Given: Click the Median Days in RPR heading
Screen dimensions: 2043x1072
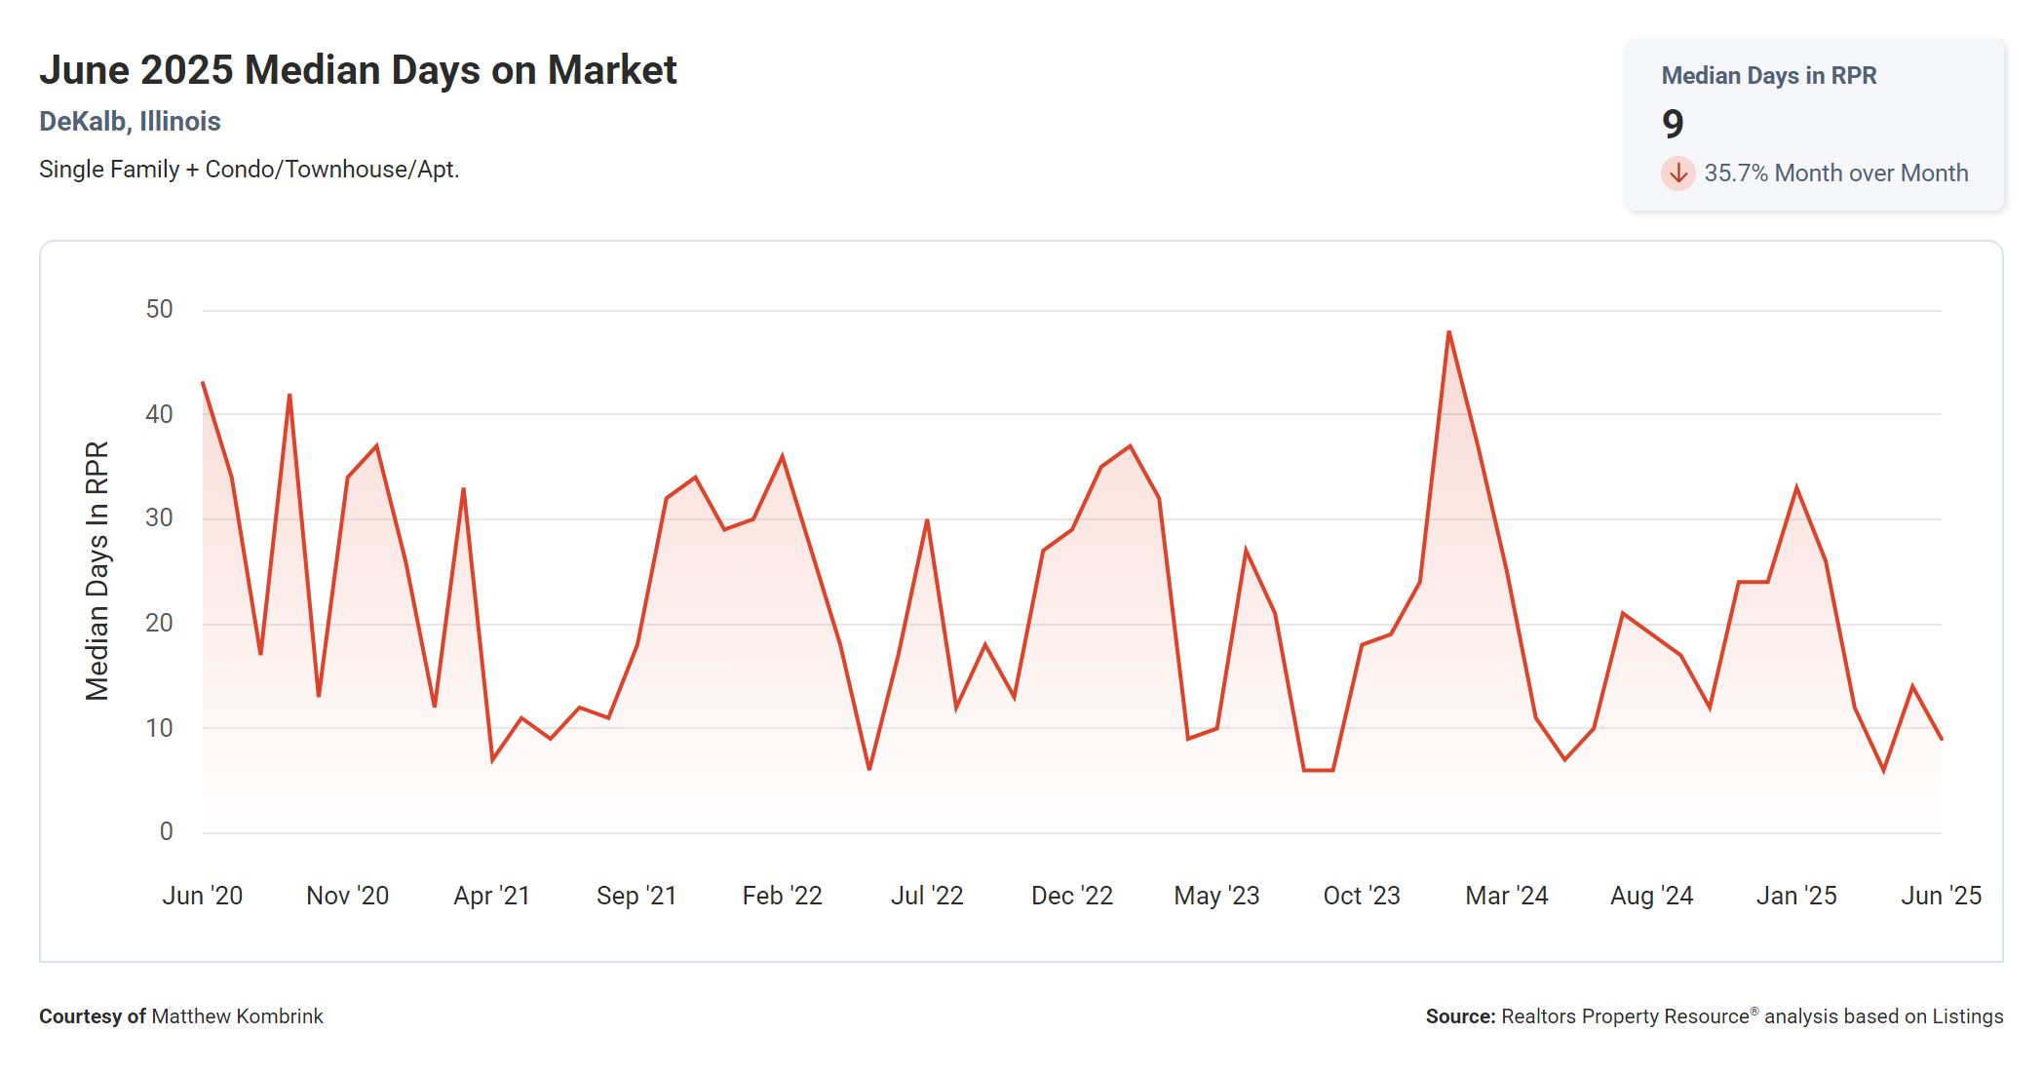Looking at the screenshot, I should pyautogui.click(x=1768, y=76).
